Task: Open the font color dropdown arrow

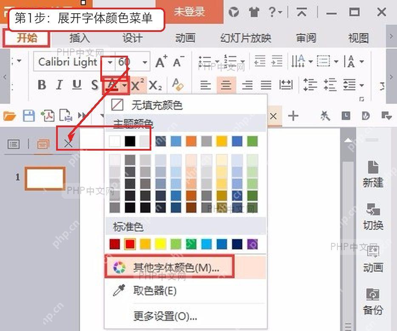Action: click(124, 85)
